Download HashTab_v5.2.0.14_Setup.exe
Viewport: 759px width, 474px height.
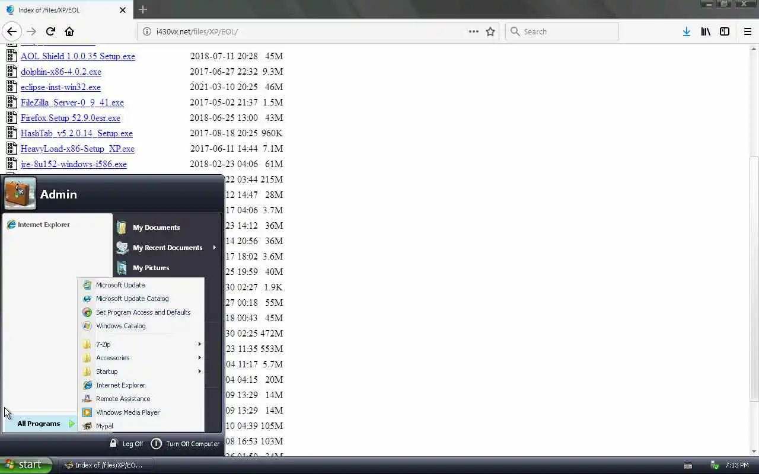76,133
